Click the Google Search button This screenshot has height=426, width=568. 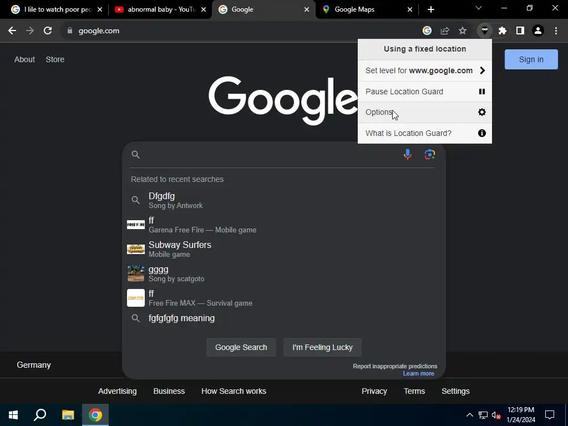click(241, 347)
